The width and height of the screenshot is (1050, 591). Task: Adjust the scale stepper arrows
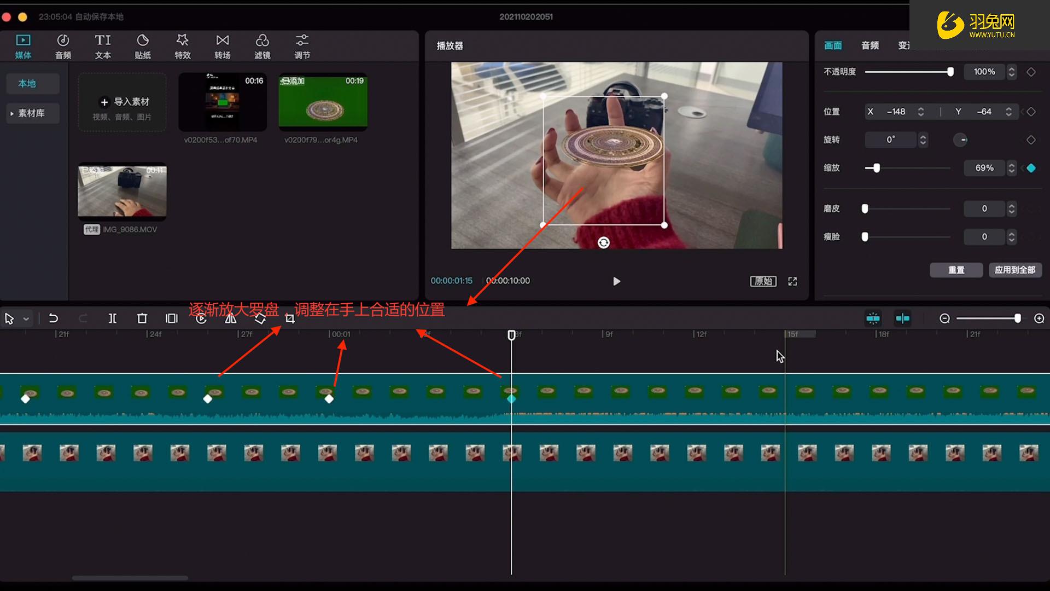tap(1012, 168)
